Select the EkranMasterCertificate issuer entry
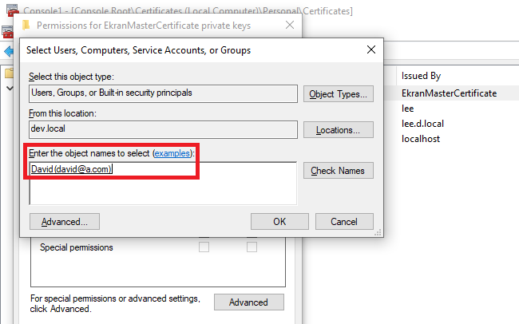 (449, 93)
